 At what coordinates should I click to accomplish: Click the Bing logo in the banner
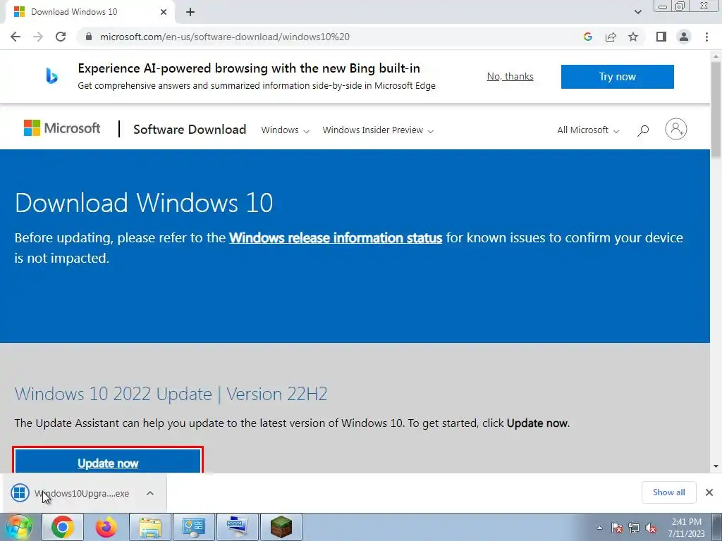[51, 75]
